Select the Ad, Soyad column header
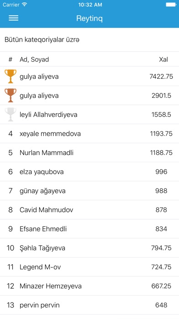The height and width of the screenshot is (319, 179). tap(34, 60)
